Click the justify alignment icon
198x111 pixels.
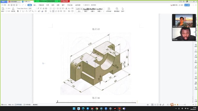(58, 11)
